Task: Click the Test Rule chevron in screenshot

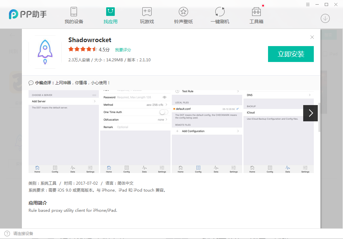Action: point(238,91)
